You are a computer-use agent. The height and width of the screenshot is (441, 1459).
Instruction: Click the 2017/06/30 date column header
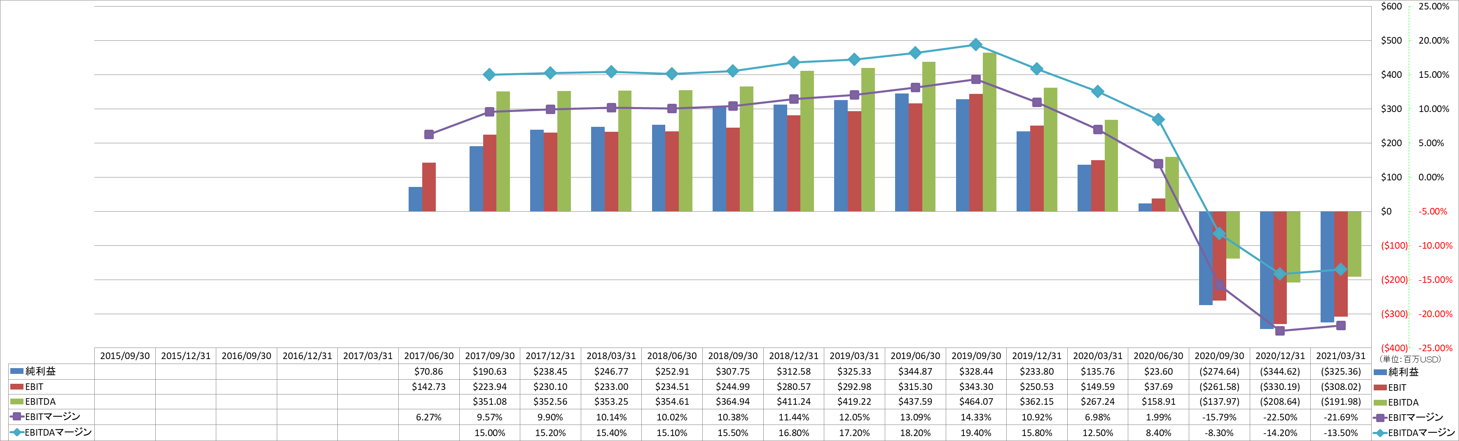coord(429,355)
